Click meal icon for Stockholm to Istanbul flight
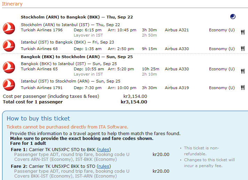The width and height of the screenshot is (248, 180). 242,32
